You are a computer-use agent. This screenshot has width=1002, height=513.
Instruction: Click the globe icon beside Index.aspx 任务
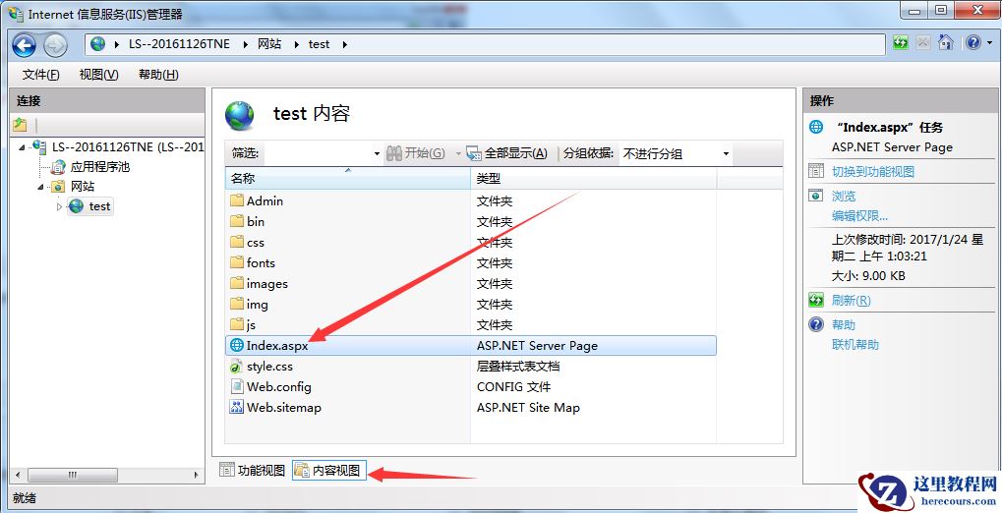[816, 127]
